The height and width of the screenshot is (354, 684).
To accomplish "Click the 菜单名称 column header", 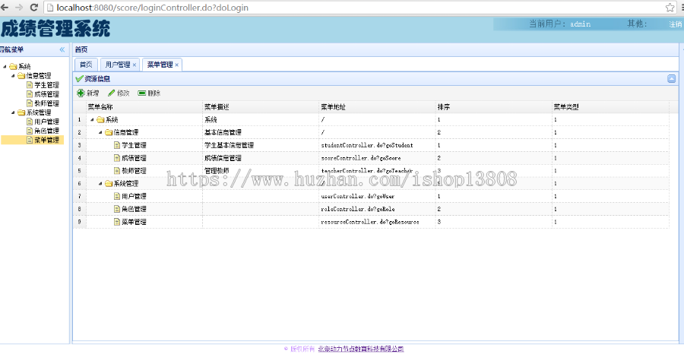I will click(144, 107).
